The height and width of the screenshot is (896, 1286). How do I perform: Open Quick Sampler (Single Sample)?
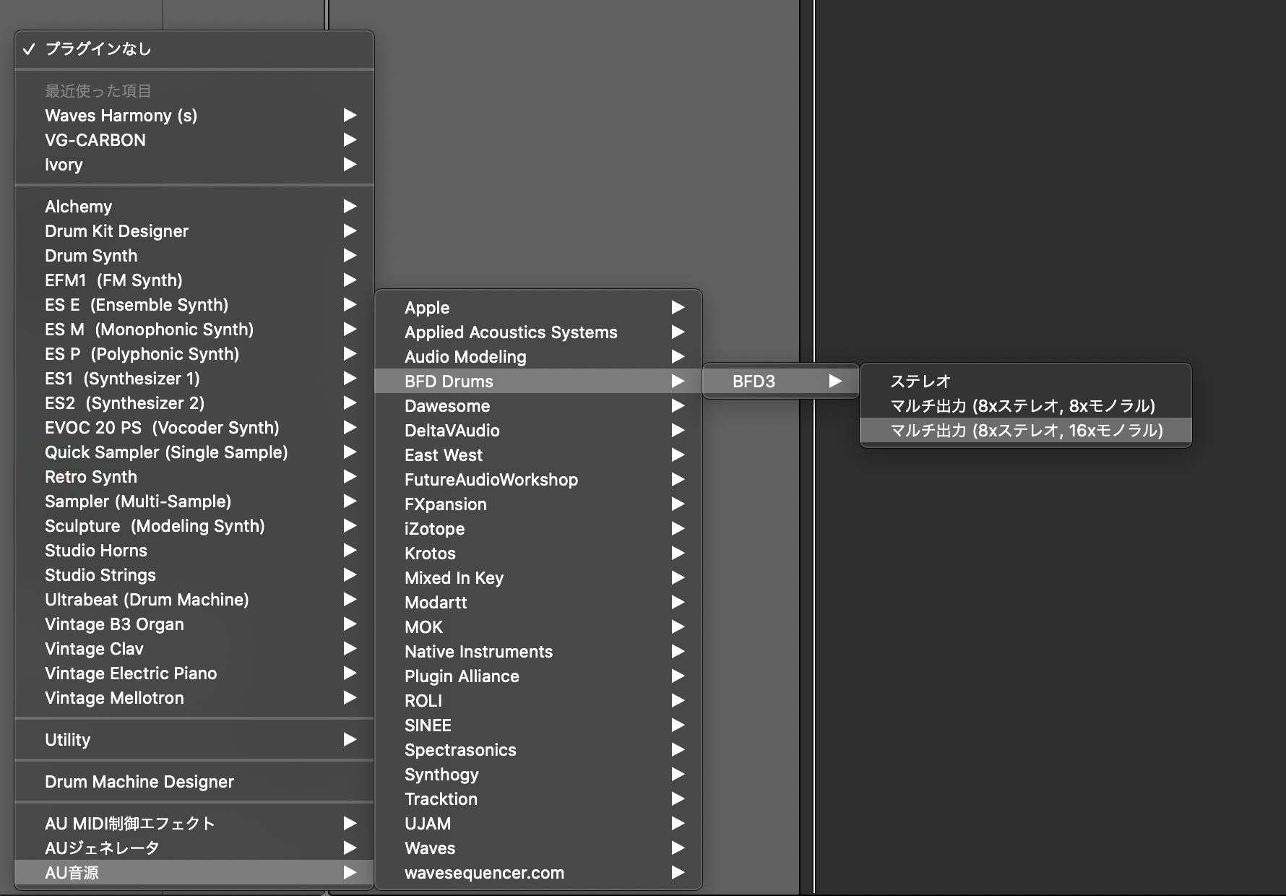pos(194,452)
